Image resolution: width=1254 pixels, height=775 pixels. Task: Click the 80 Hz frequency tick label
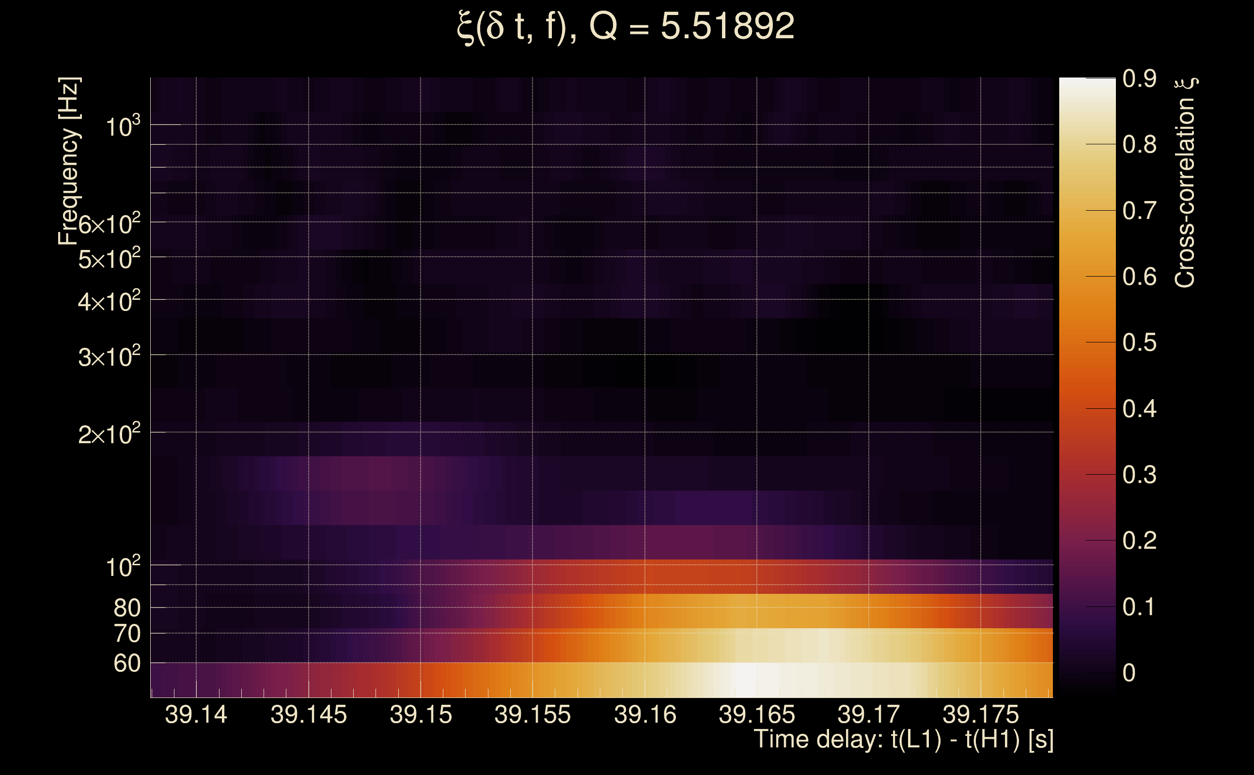126,608
